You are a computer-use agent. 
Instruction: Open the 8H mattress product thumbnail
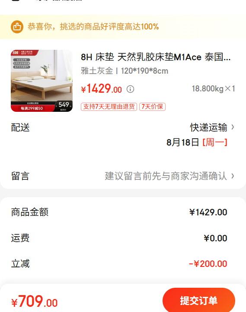(x=42, y=81)
